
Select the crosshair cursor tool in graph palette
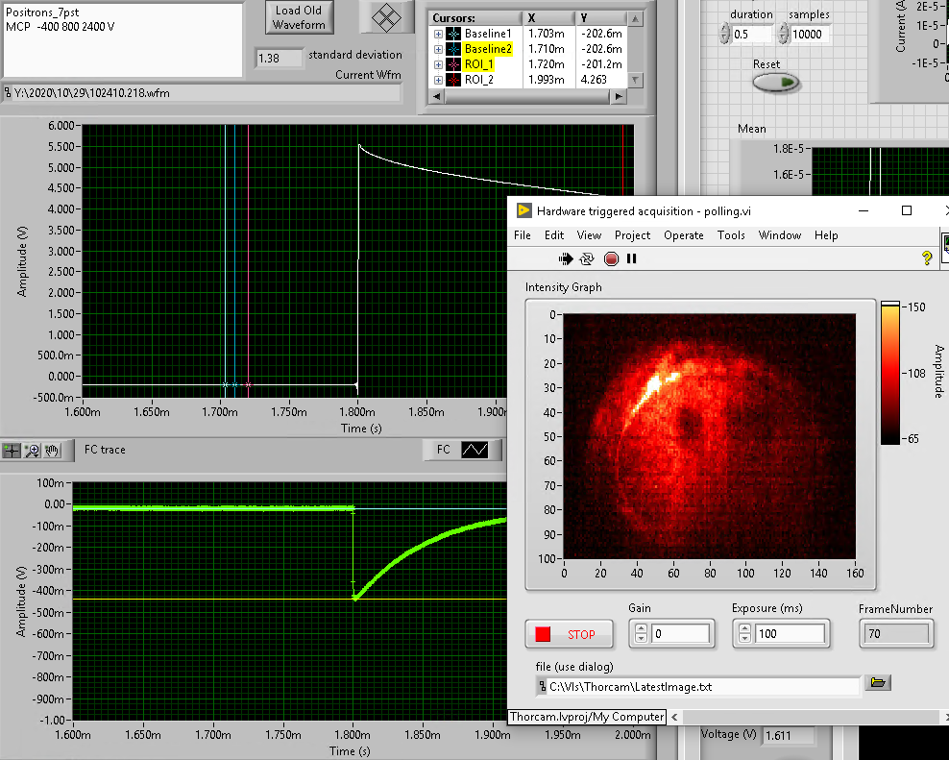(12, 450)
